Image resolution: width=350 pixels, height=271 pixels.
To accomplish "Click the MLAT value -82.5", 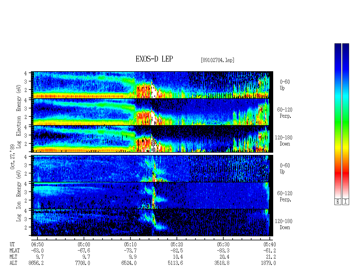I will [x=177, y=251].
